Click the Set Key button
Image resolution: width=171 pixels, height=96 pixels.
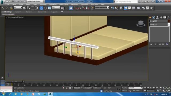pyautogui.click(x=125, y=91)
